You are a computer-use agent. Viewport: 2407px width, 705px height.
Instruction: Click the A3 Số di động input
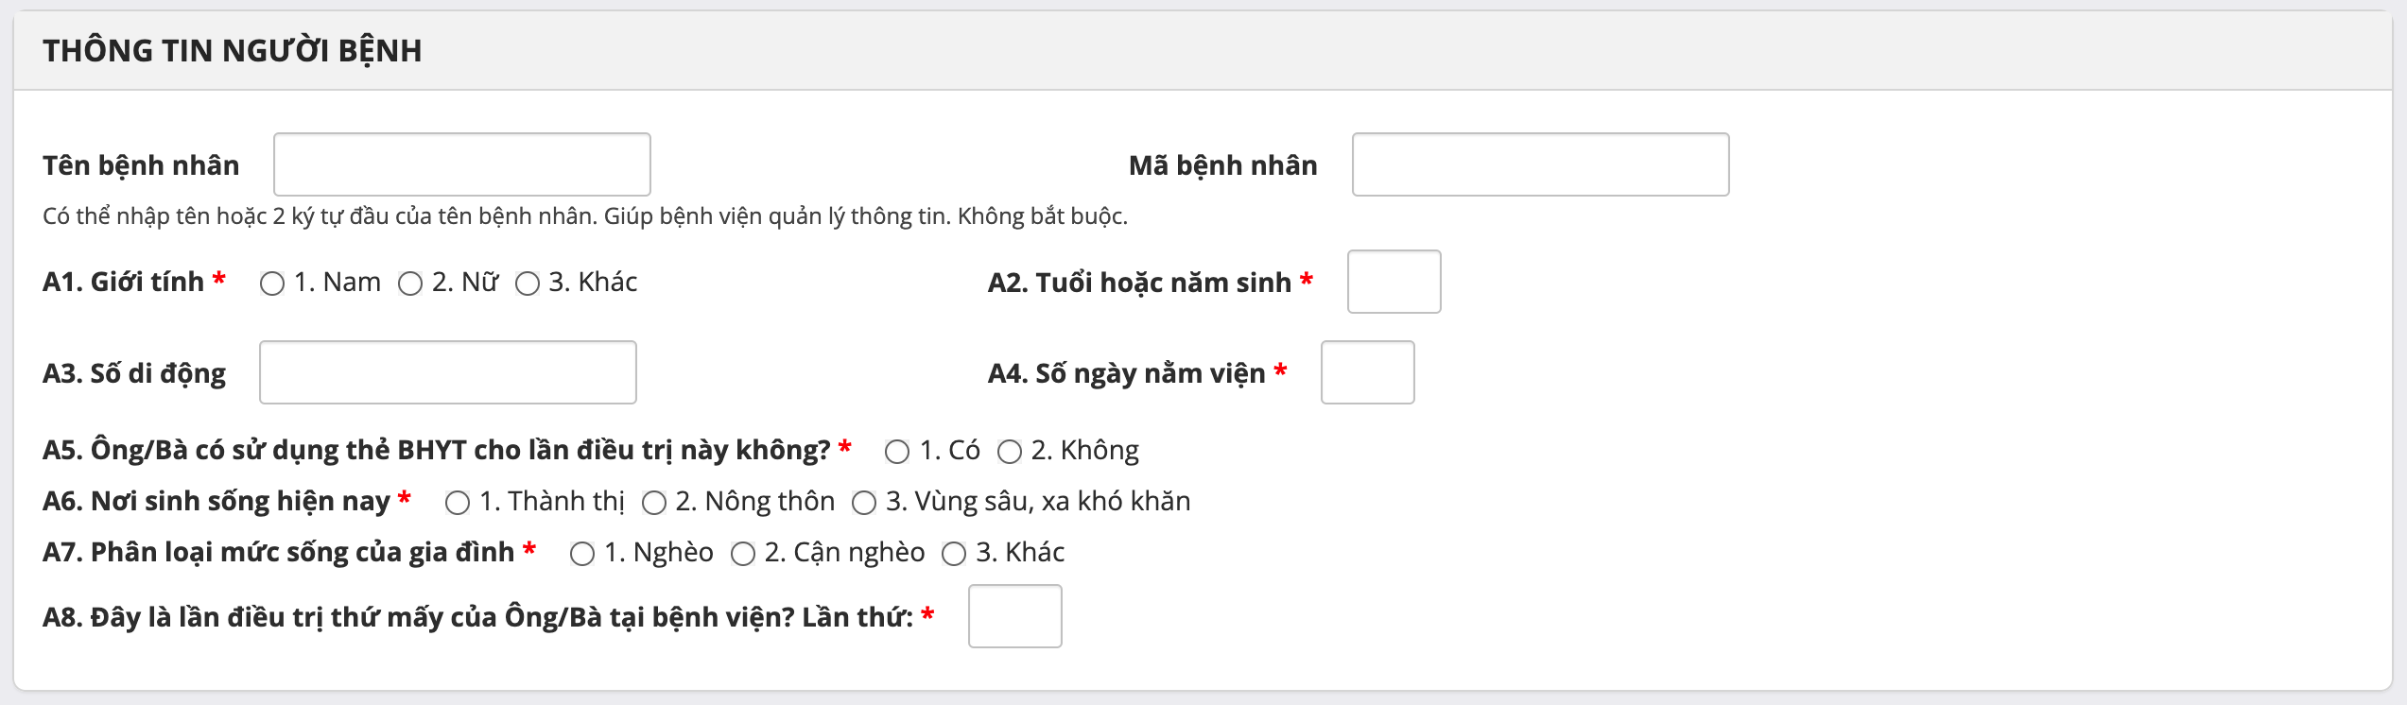pyautogui.click(x=448, y=372)
